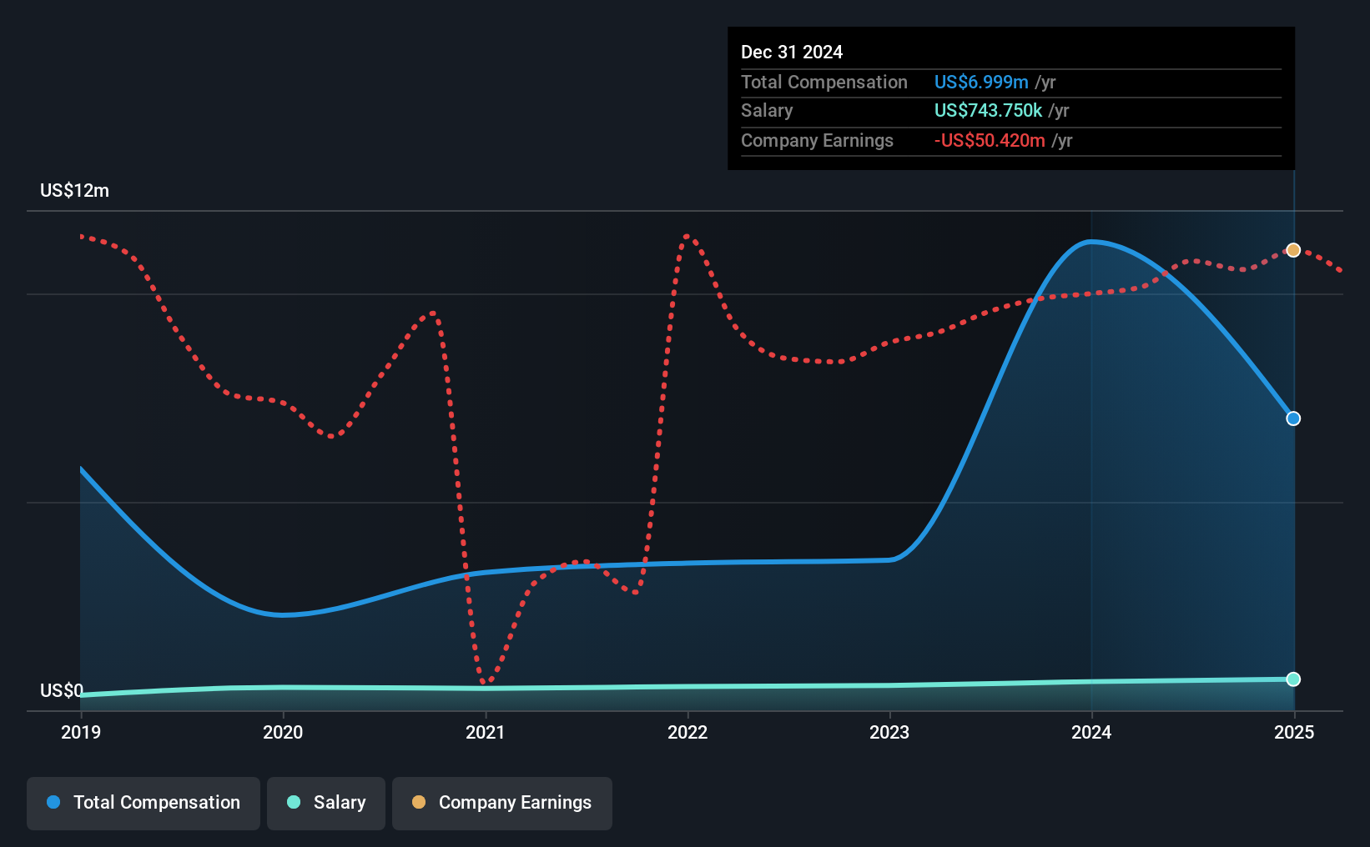1370x847 pixels.
Task: Click the 2021 x-axis label
Action: click(x=486, y=732)
